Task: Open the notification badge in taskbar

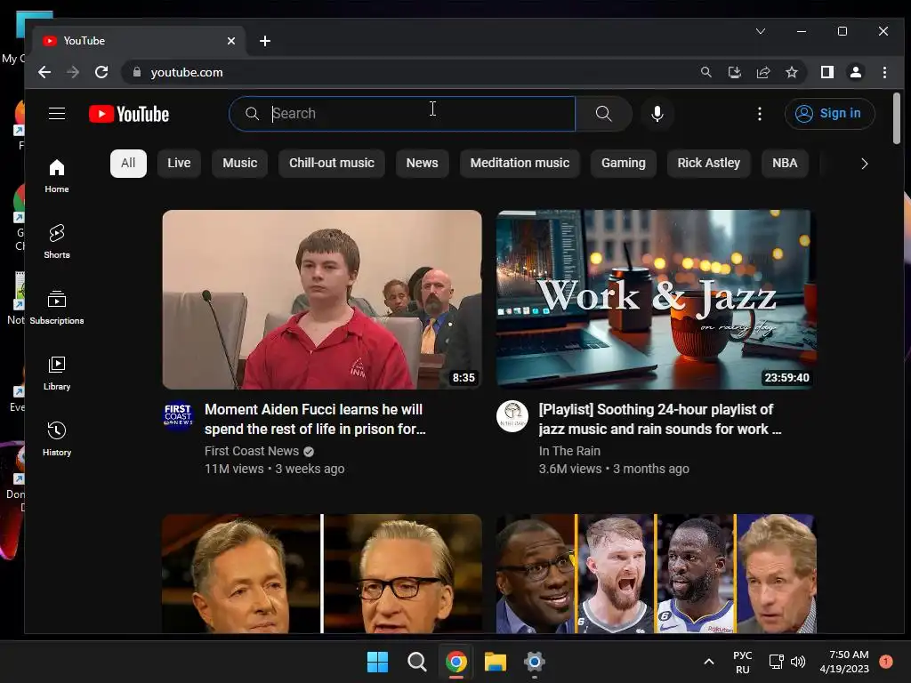Action: click(x=886, y=662)
